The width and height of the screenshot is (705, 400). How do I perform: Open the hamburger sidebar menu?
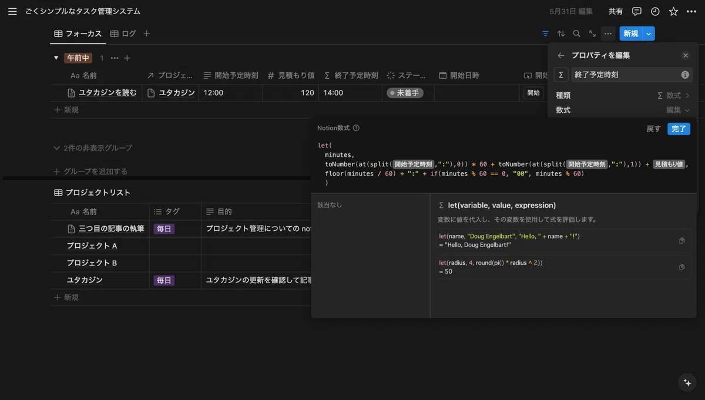12,11
